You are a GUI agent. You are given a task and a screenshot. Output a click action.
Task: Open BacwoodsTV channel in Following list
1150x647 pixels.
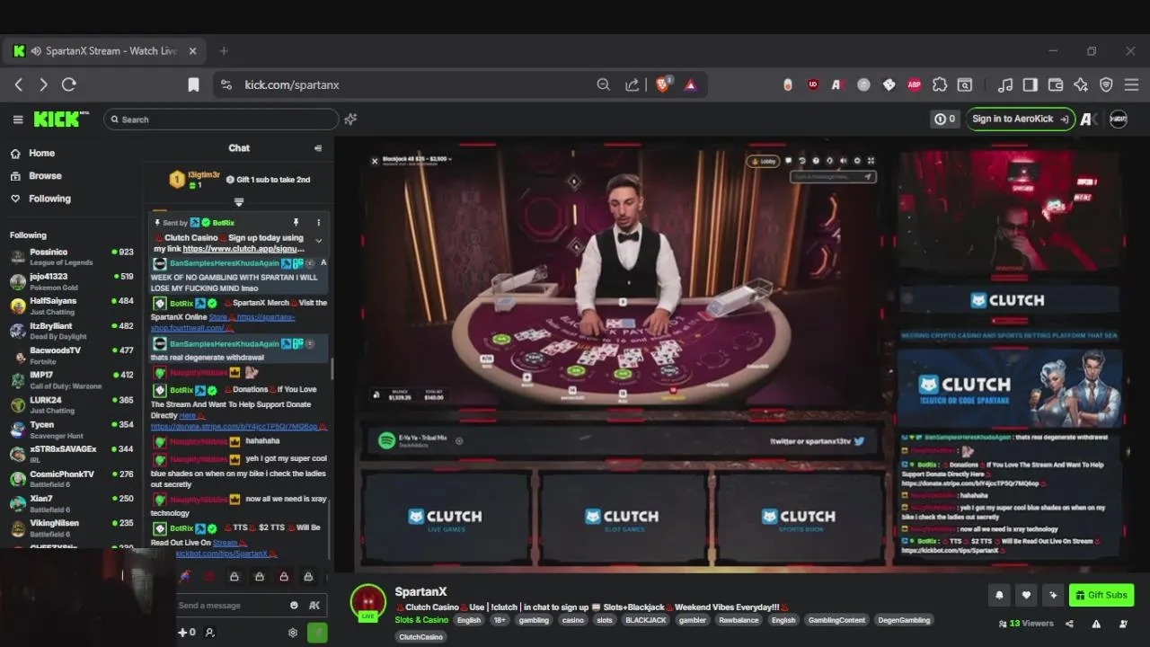point(72,355)
